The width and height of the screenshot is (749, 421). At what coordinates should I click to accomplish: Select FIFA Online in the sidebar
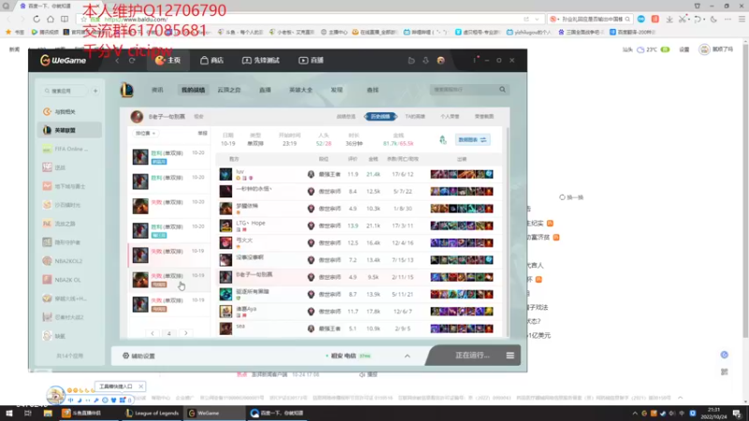tap(69, 149)
